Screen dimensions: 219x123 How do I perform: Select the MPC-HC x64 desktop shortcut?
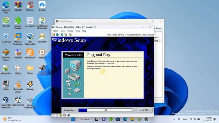coord(18,101)
